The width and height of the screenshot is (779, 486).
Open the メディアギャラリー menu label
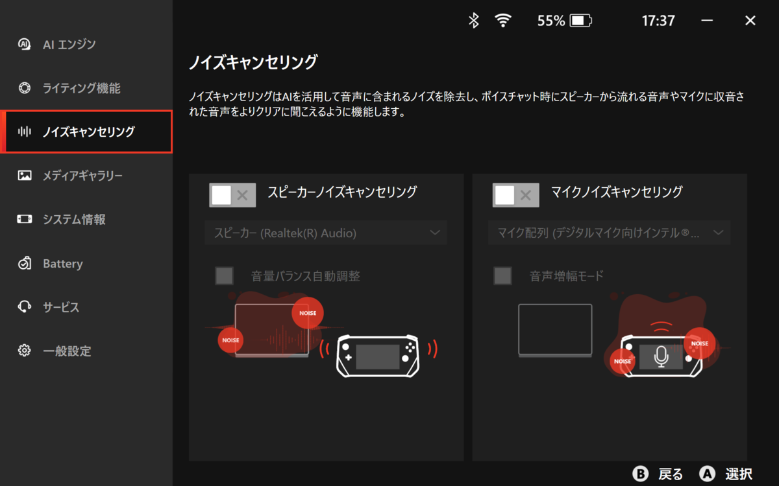(82, 176)
